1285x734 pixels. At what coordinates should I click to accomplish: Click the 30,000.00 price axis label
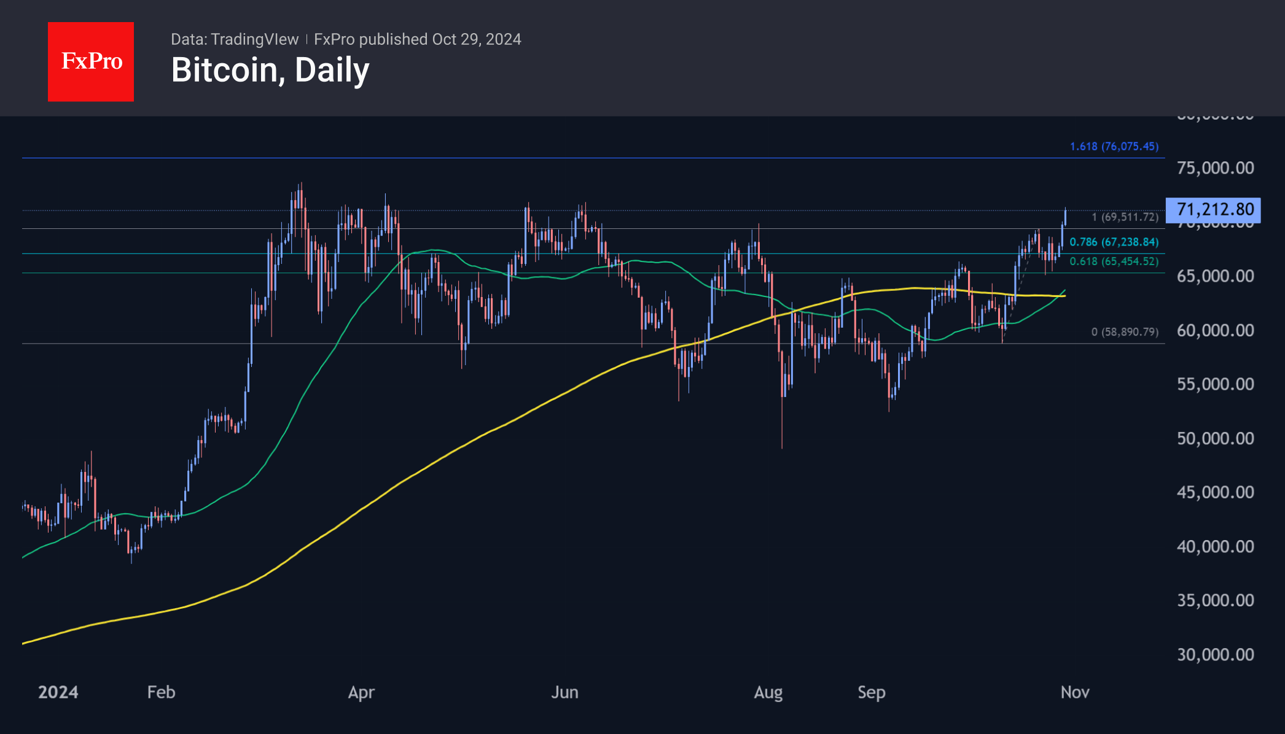tap(1215, 654)
